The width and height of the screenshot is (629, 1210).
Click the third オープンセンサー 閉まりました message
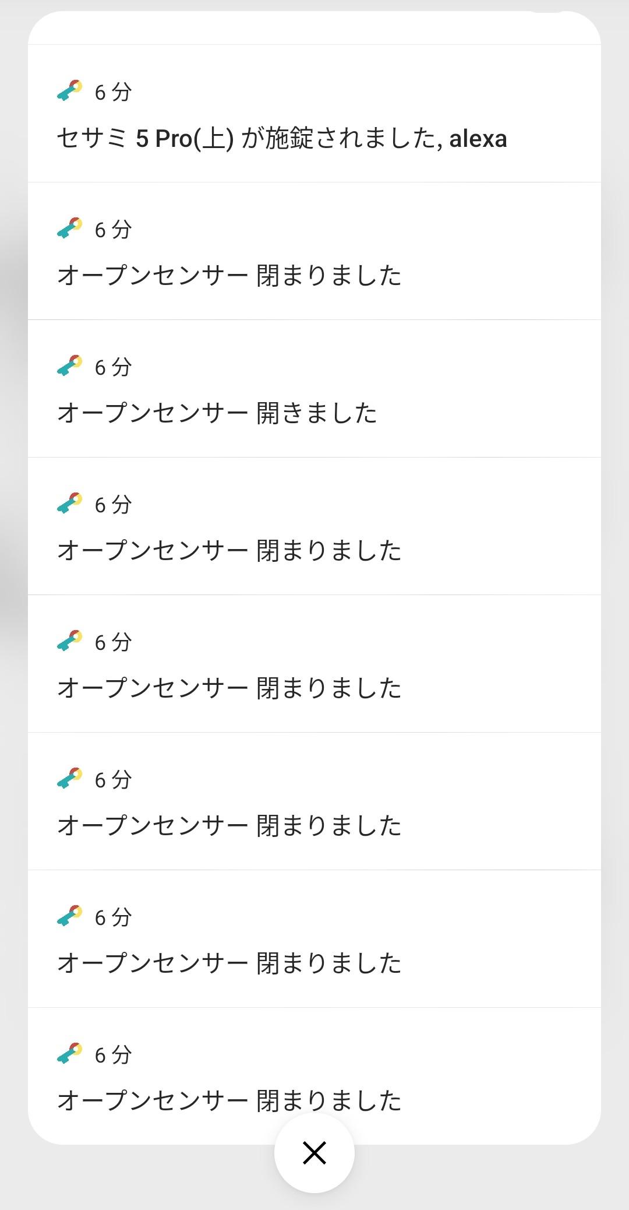229,688
